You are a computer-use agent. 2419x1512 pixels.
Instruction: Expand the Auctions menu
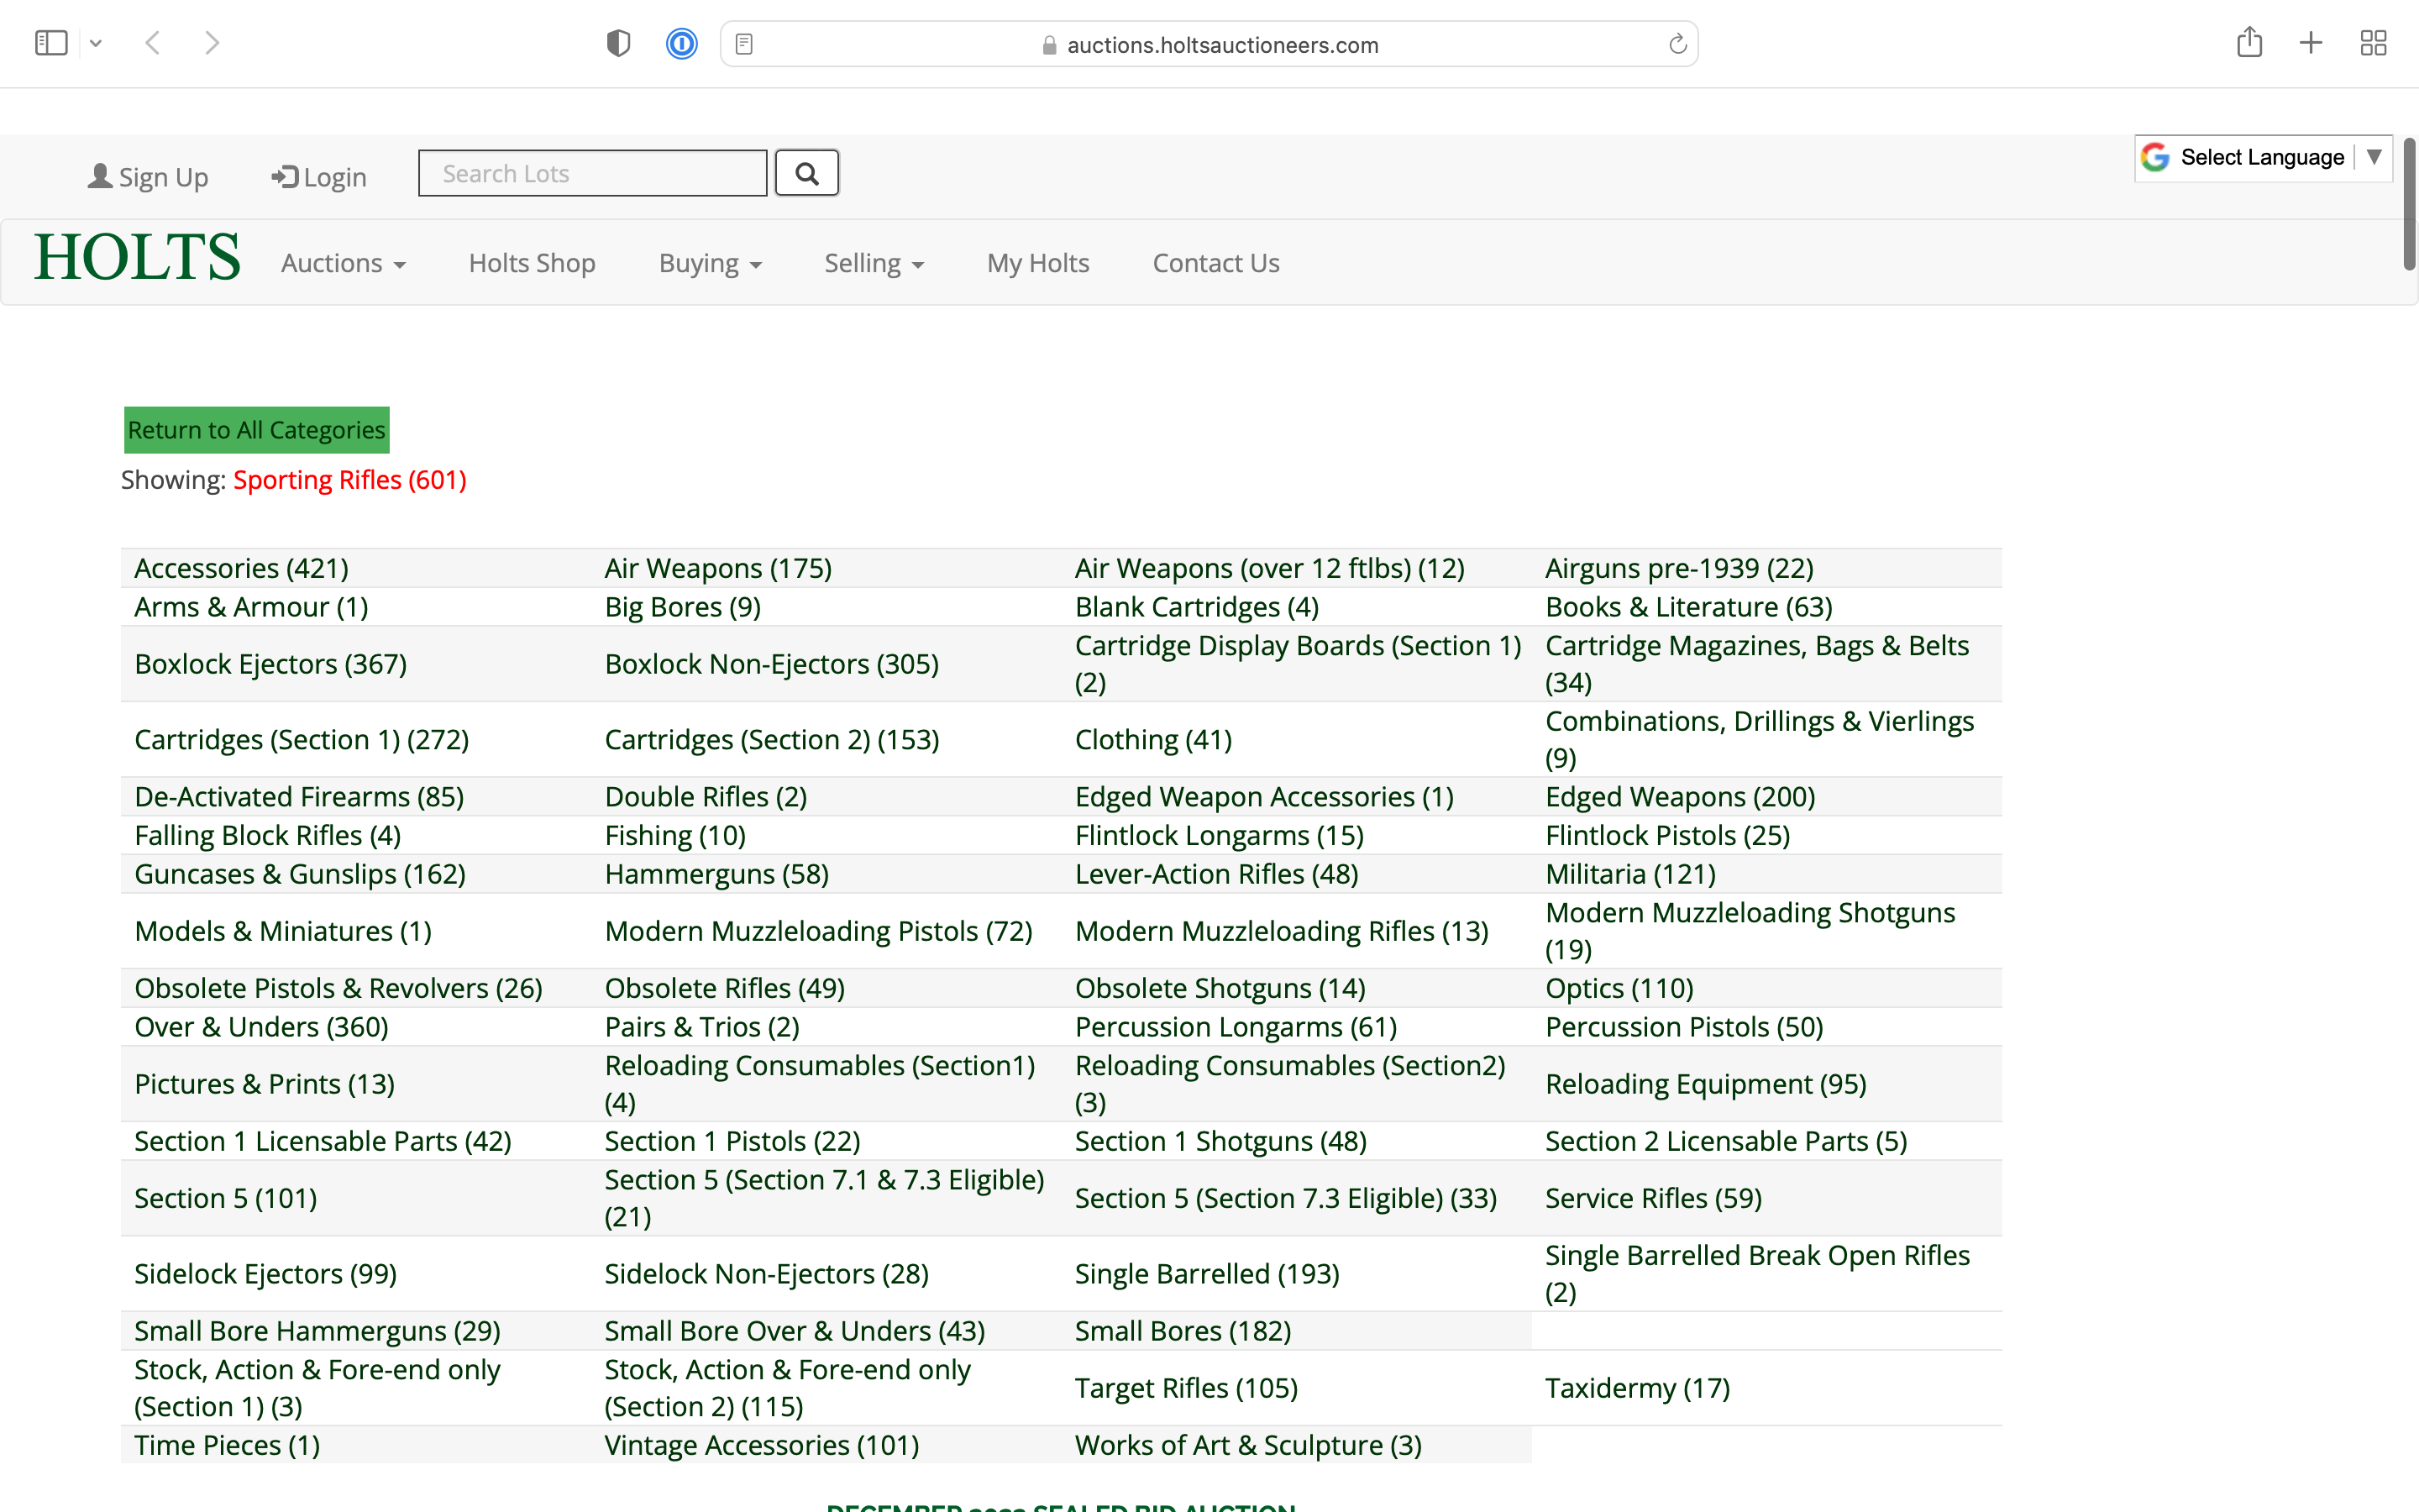point(343,263)
